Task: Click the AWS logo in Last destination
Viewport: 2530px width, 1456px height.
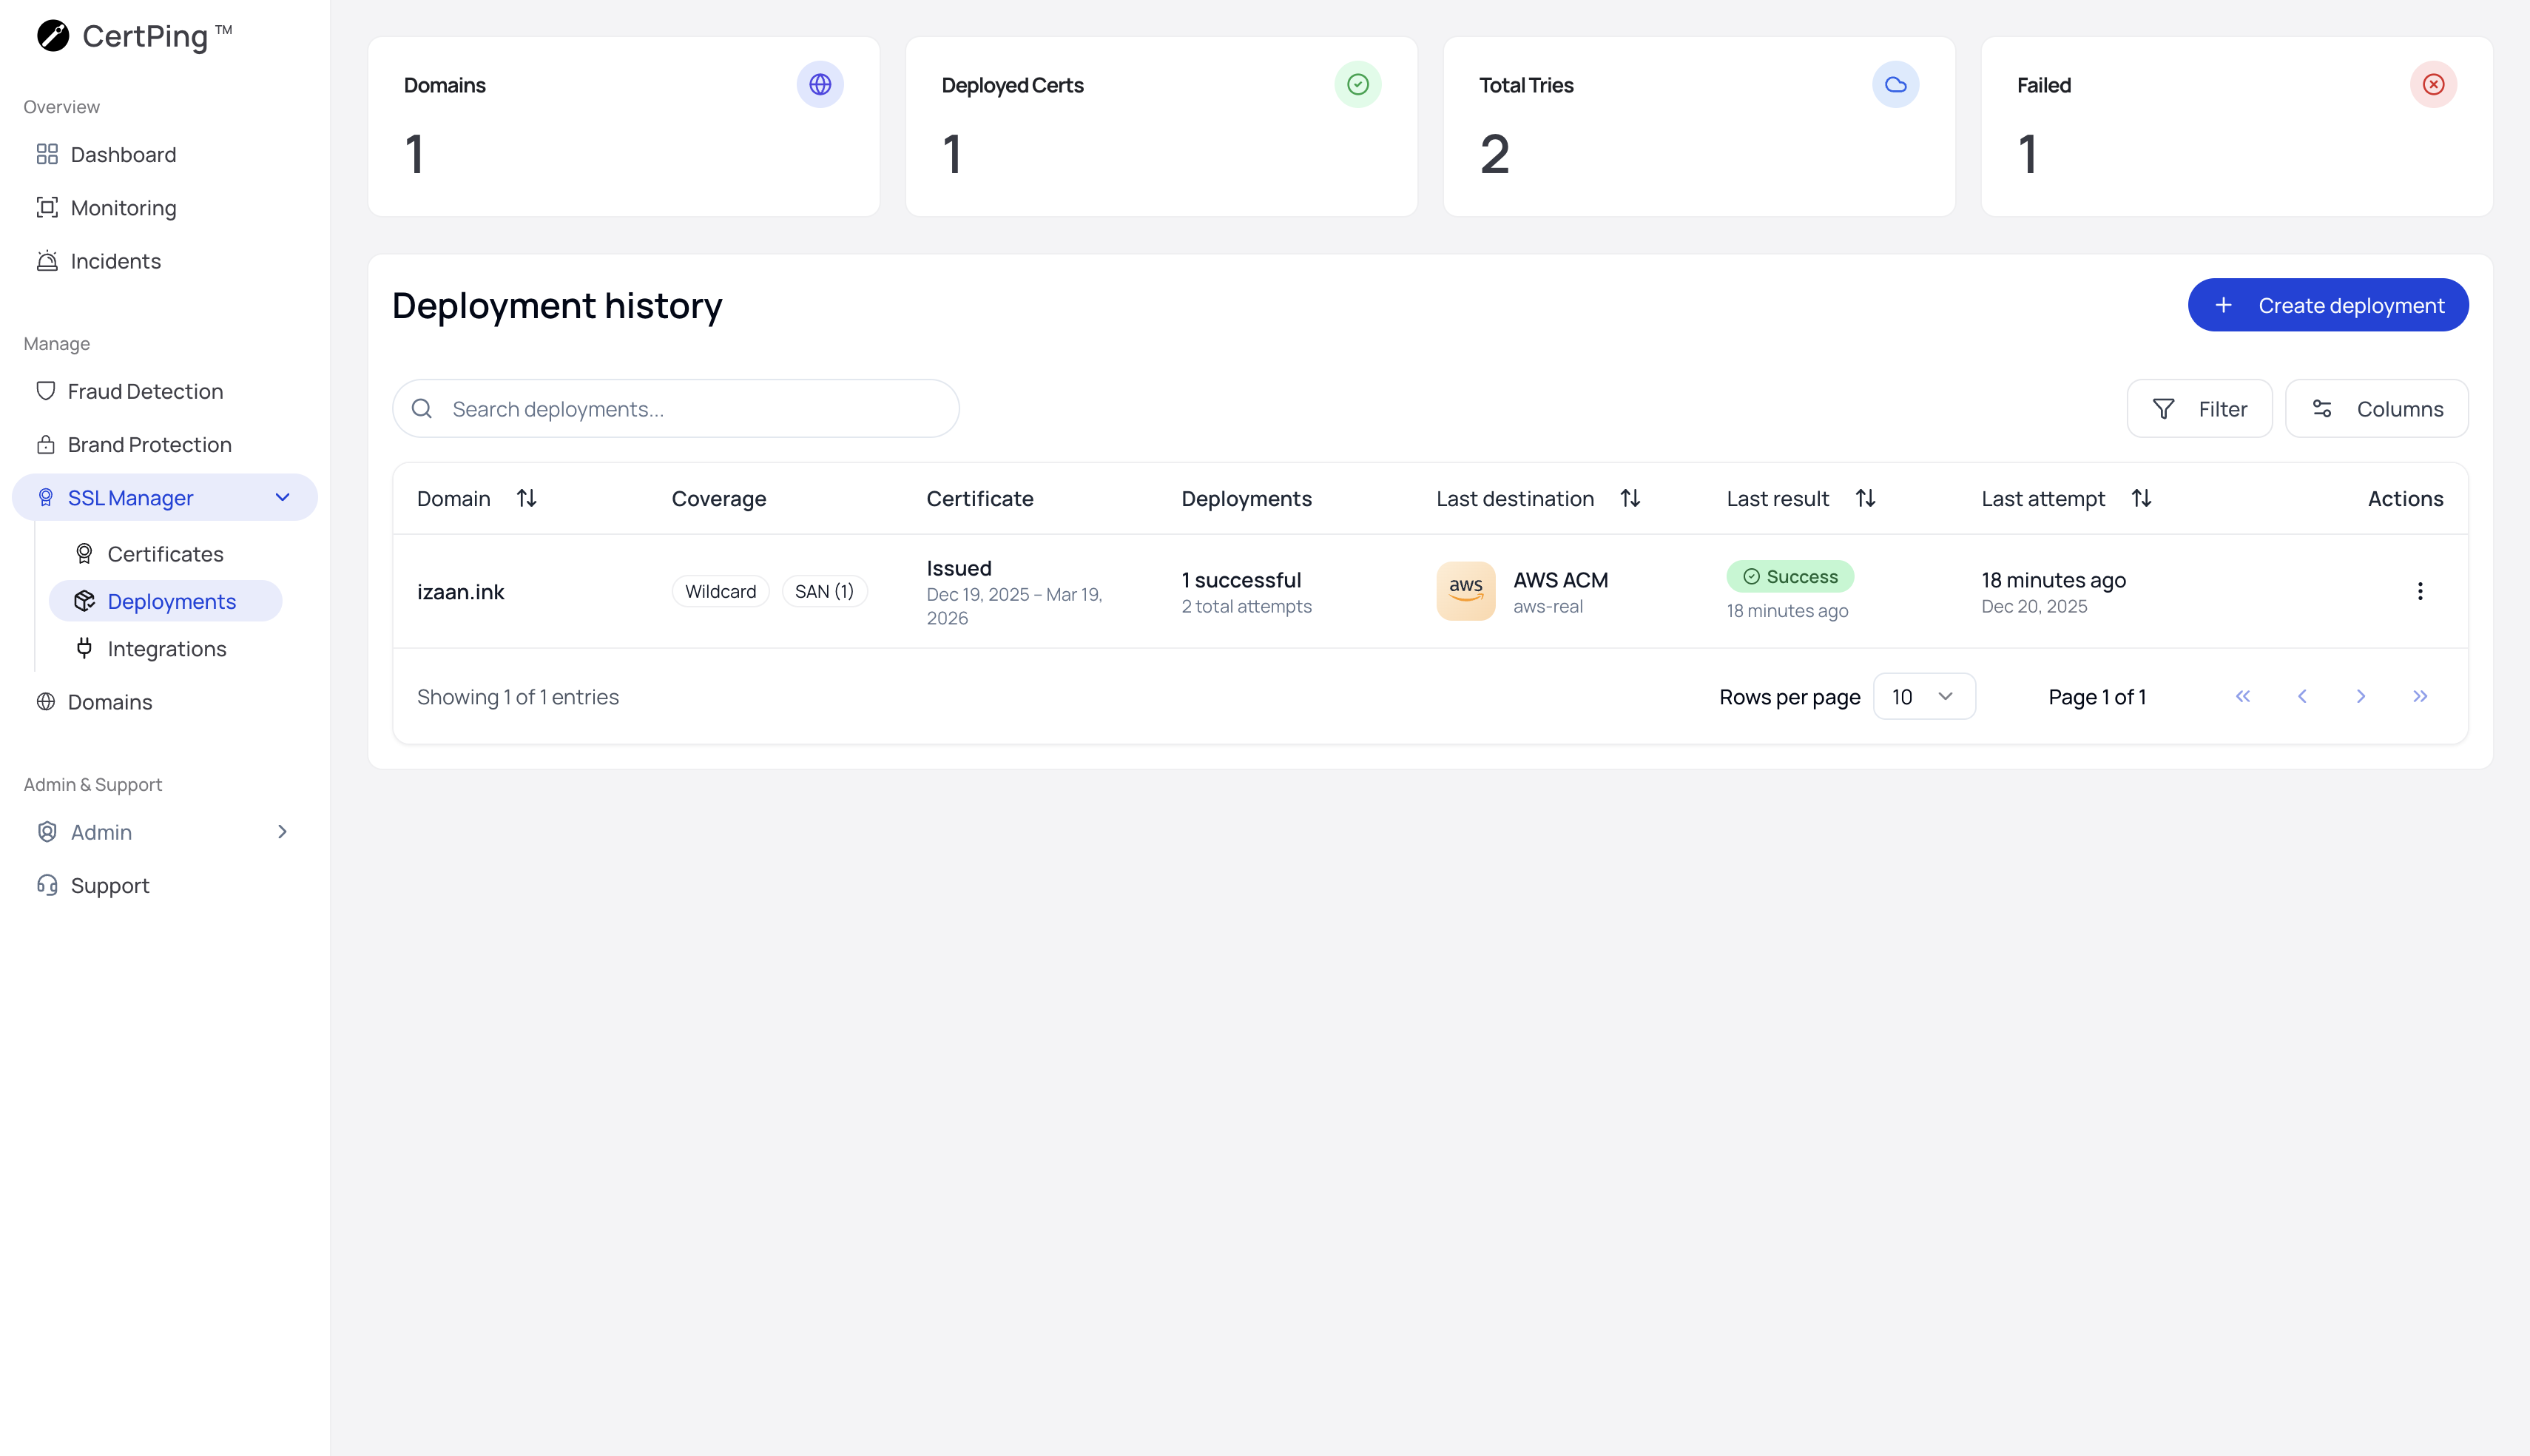Action: 1465,591
